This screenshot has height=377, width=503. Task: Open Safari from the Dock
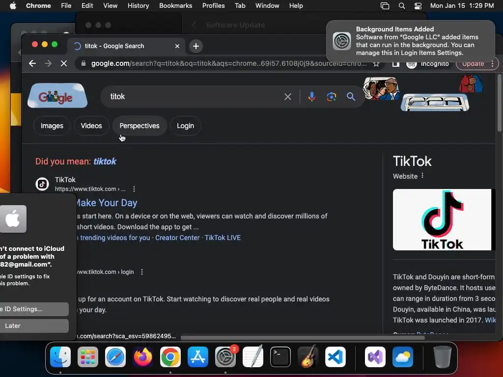(115, 357)
